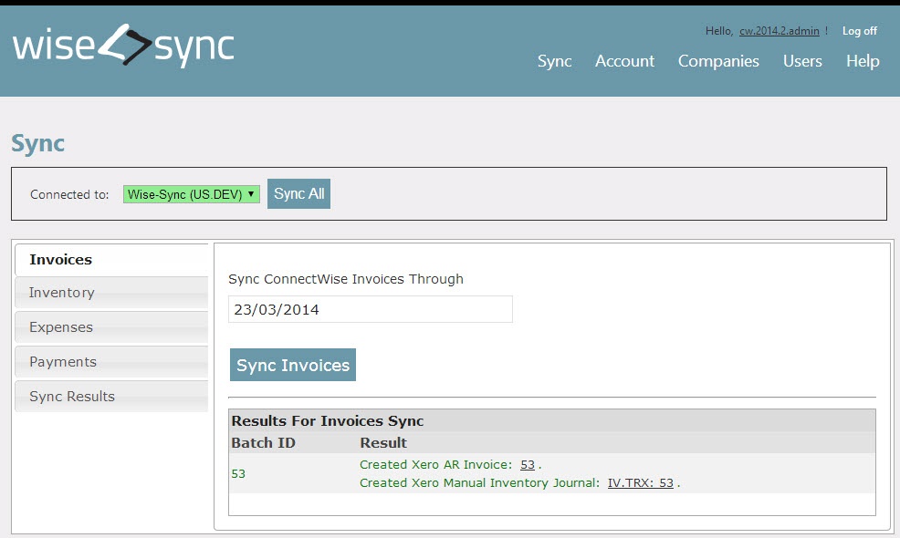Click the Sync ConnectWise Invoices Through label

(x=346, y=279)
